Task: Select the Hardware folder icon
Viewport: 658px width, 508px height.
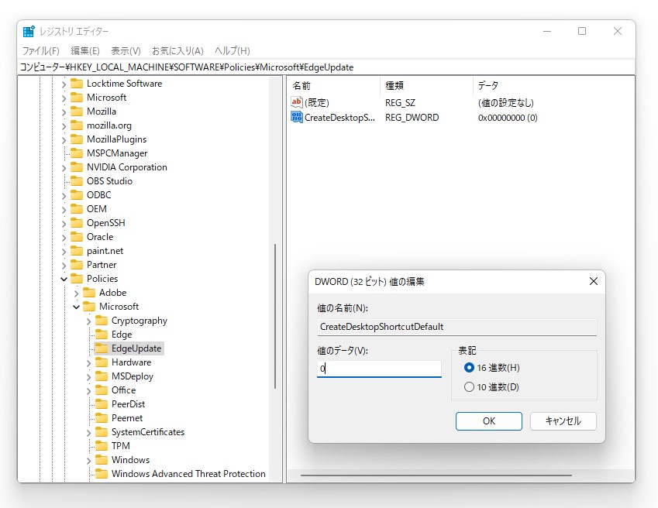Action: [102, 362]
